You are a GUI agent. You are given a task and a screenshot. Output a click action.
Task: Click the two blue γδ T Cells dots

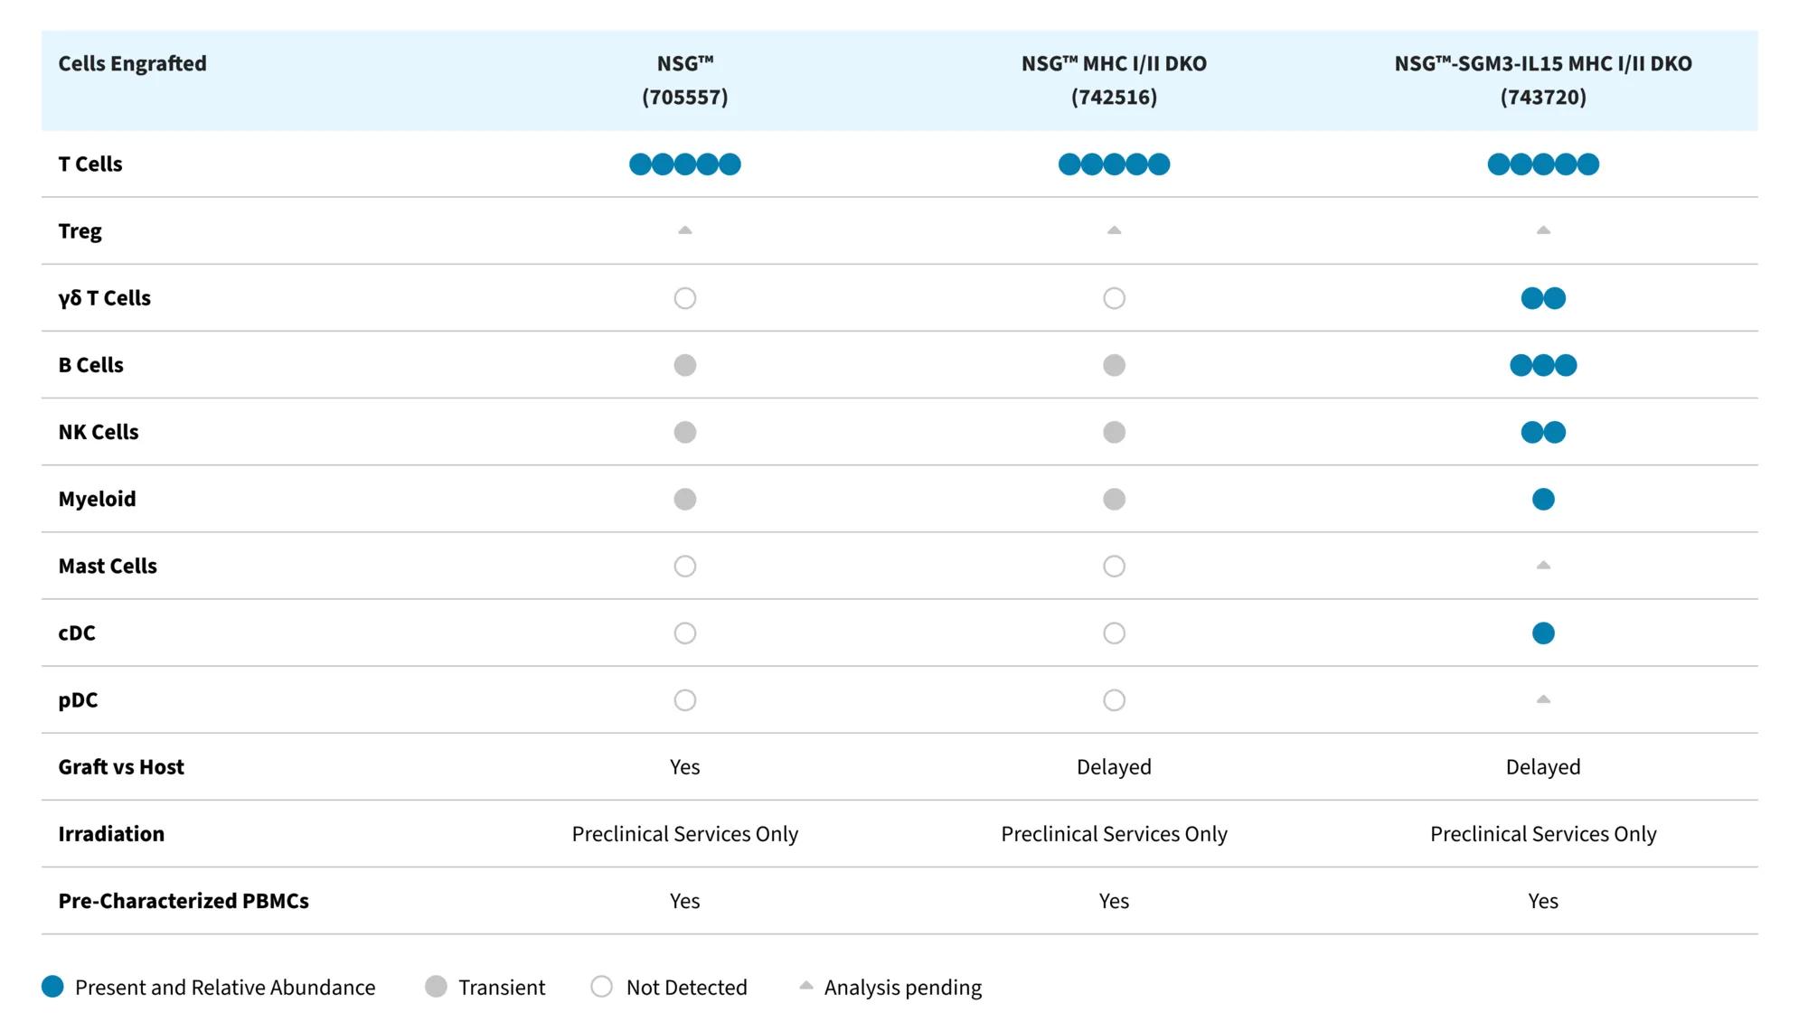tap(1543, 298)
